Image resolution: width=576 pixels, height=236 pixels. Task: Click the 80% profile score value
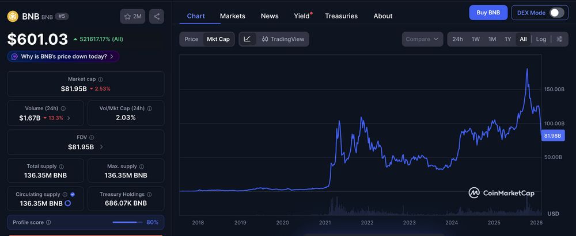coord(153,222)
